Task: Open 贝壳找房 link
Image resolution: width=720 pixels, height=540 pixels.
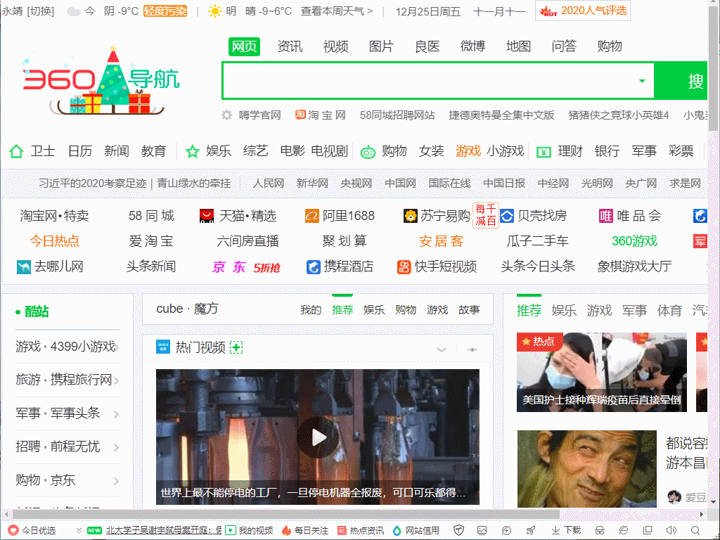Action: [x=533, y=216]
